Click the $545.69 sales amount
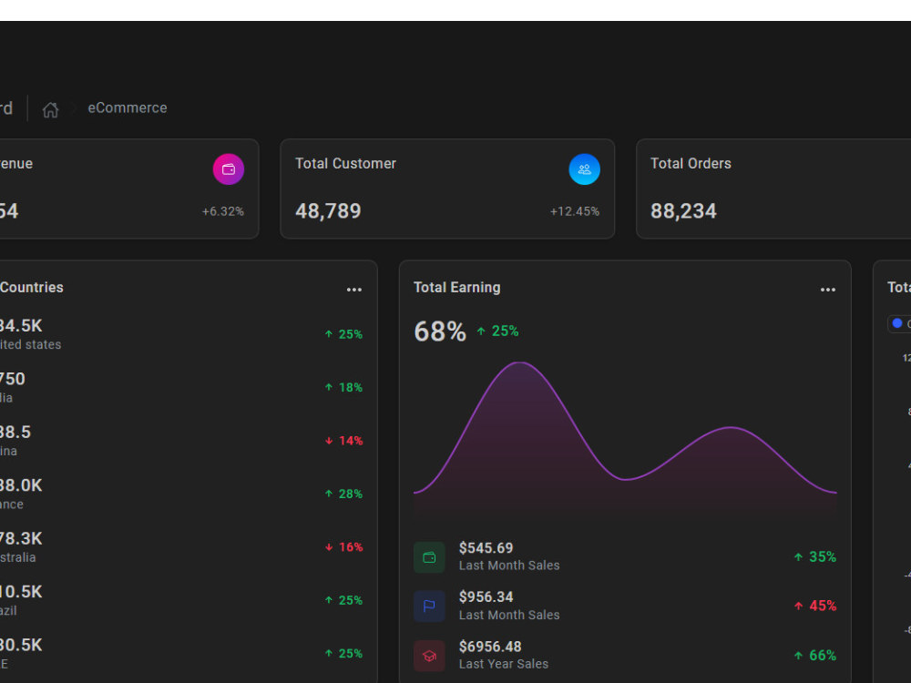The width and height of the screenshot is (911, 683). coord(486,547)
